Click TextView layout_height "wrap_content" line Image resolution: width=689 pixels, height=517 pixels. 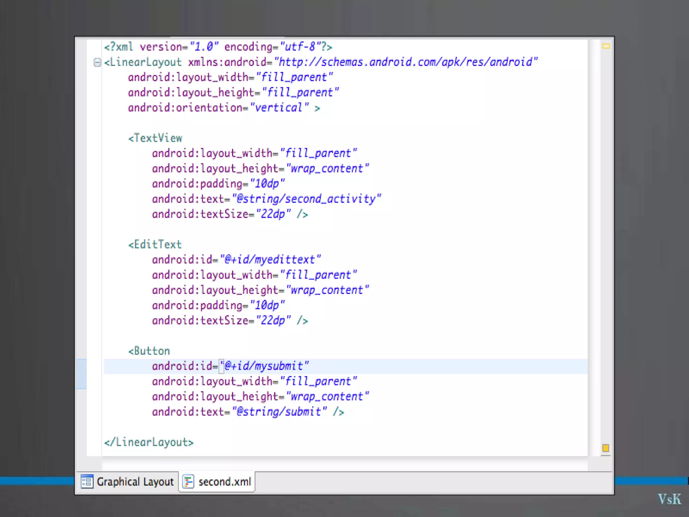(260, 168)
